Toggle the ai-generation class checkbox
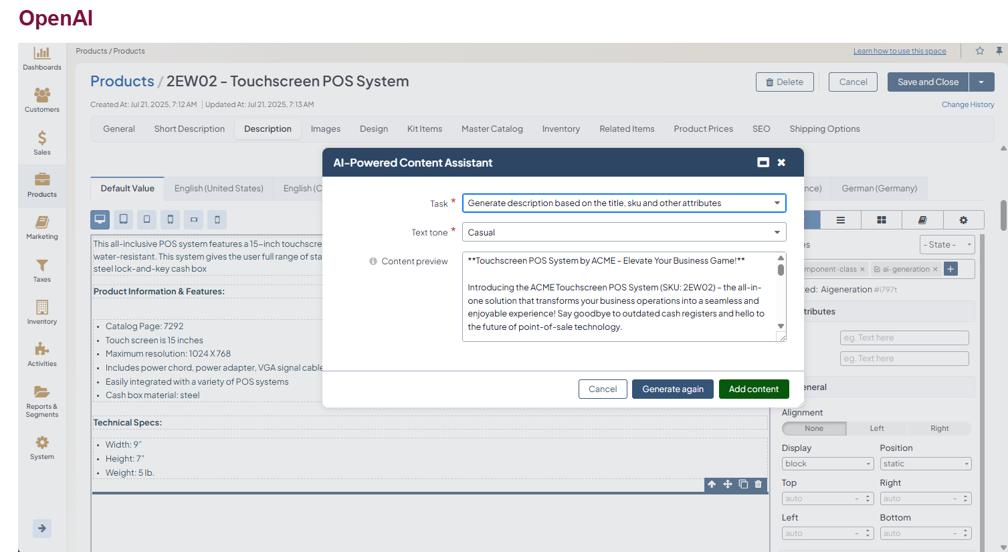The height and width of the screenshot is (552, 1008). click(877, 270)
